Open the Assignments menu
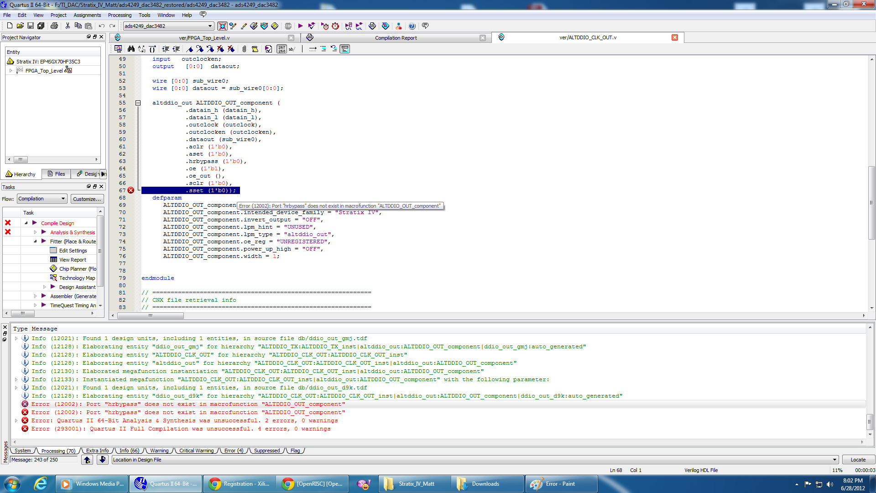This screenshot has width=876, height=493. [87, 15]
